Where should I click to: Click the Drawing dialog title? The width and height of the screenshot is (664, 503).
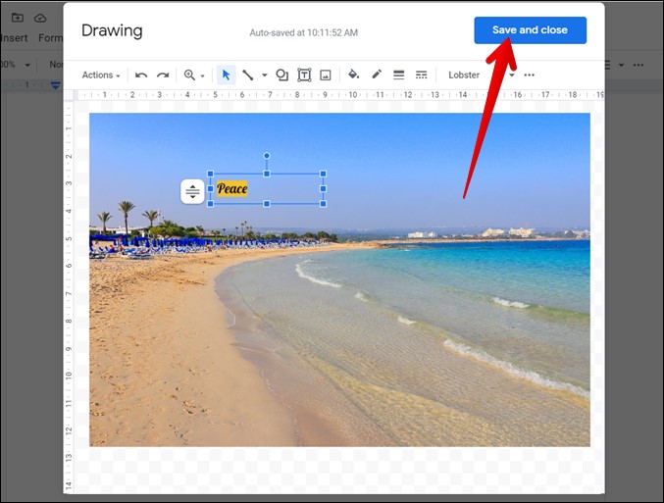click(112, 30)
